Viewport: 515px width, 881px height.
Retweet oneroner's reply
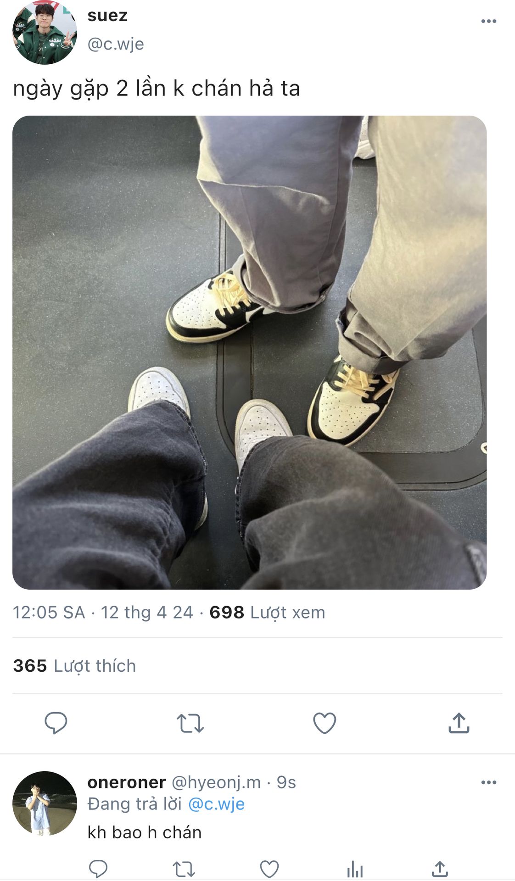pyautogui.click(x=184, y=869)
